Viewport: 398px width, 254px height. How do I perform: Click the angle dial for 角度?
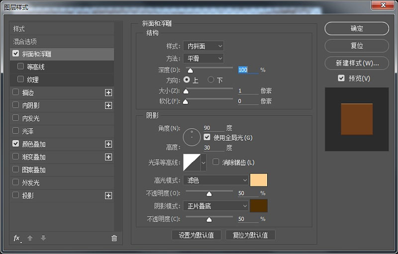point(192,137)
